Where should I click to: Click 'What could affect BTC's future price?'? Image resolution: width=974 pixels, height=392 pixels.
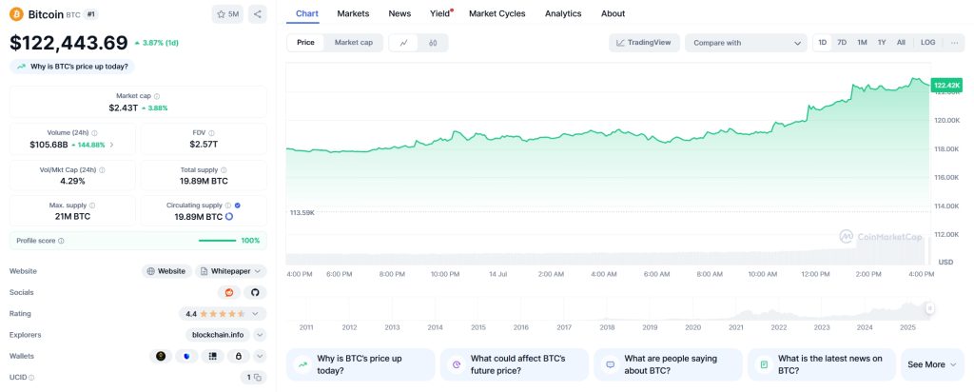click(515, 364)
